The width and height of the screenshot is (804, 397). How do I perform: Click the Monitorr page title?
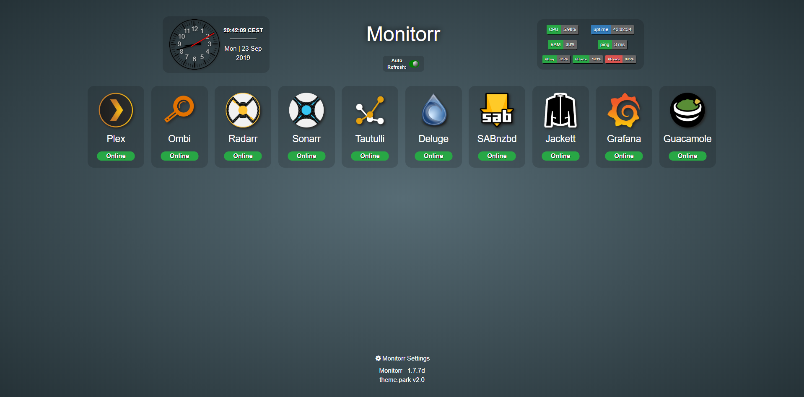(x=403, y=34)
